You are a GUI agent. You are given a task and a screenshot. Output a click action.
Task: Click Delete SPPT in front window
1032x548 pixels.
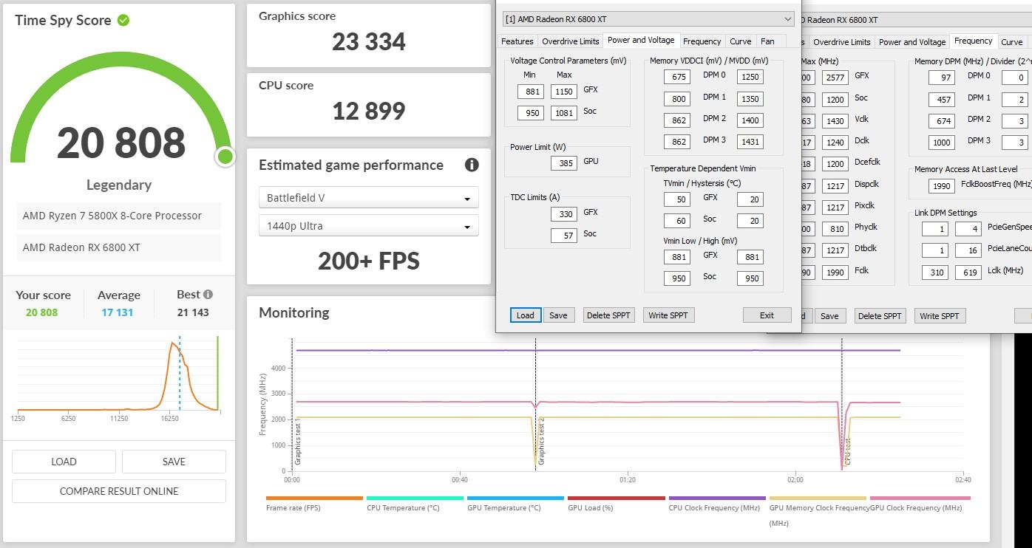tap(608, 315)
